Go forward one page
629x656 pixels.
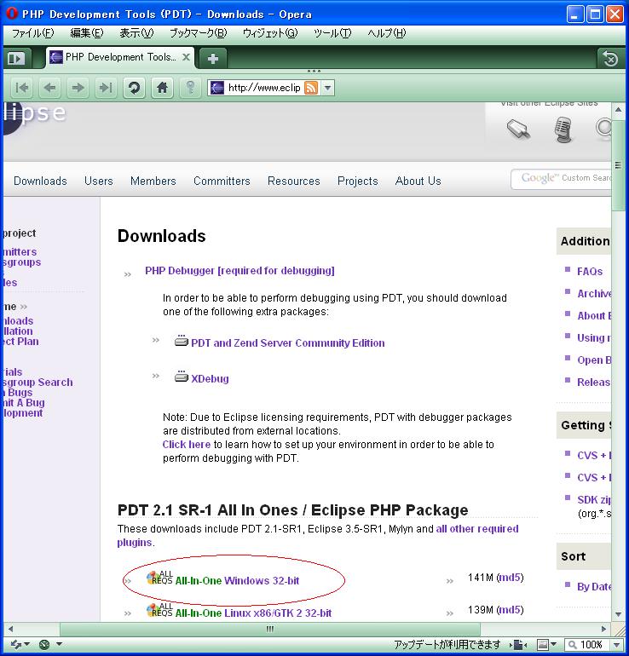(x=78, y=88)
